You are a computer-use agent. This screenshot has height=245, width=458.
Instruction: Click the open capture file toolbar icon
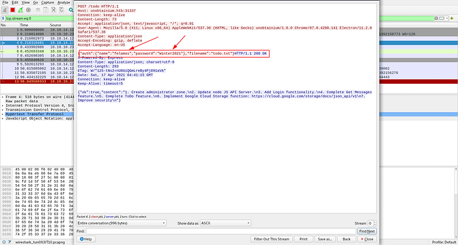tap(38, 10)
